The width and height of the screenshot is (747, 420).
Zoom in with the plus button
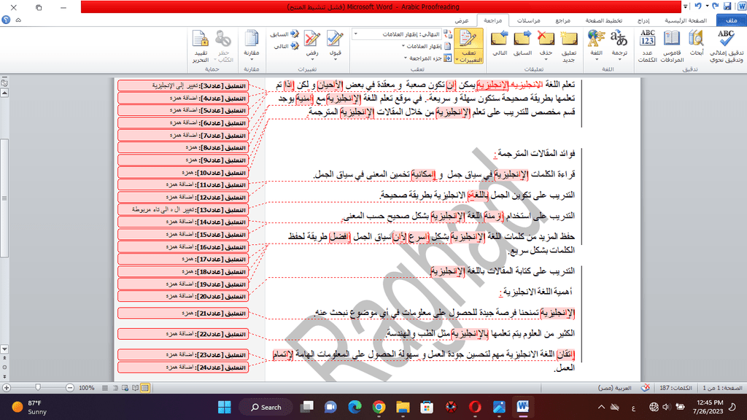(x=6, y=388)
